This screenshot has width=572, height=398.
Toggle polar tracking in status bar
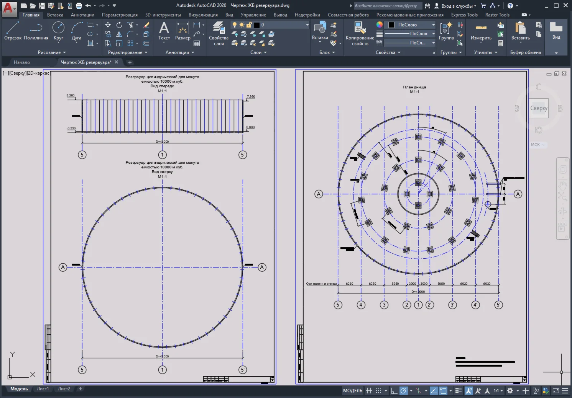pos(403,391)
